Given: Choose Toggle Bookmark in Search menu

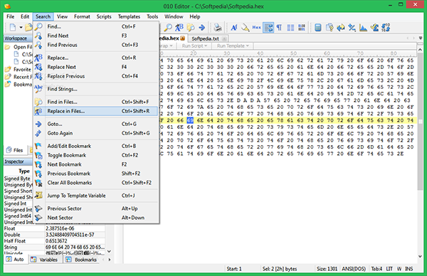Looking at the screenshot, I should click(95, 155).
